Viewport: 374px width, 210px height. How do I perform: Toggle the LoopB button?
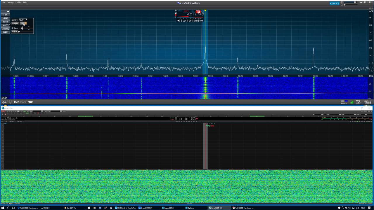23,23
